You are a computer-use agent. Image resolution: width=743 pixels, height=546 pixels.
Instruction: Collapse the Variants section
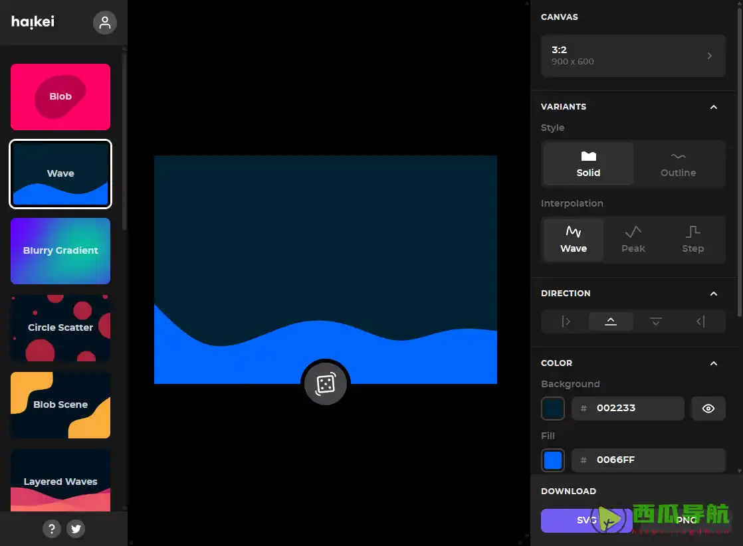713,107
